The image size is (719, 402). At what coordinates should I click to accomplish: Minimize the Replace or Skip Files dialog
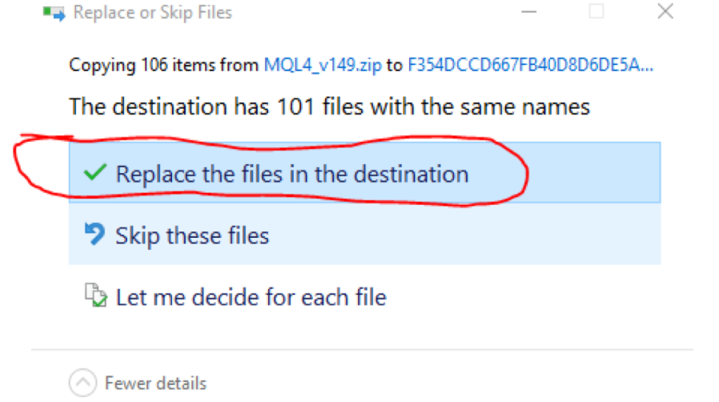(528, 12)
